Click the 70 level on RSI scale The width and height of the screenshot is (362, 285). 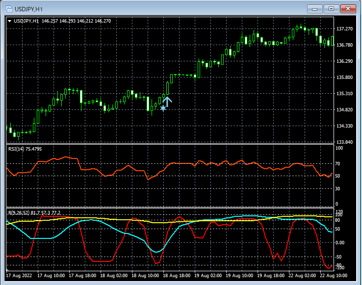(337, 164)
